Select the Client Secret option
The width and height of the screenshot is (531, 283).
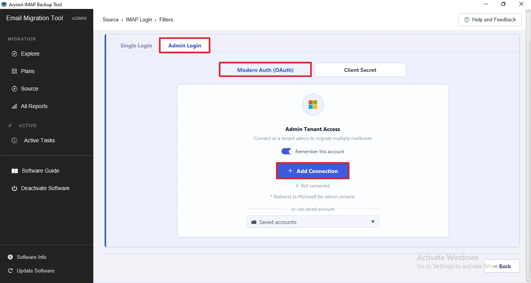(360, 70)
